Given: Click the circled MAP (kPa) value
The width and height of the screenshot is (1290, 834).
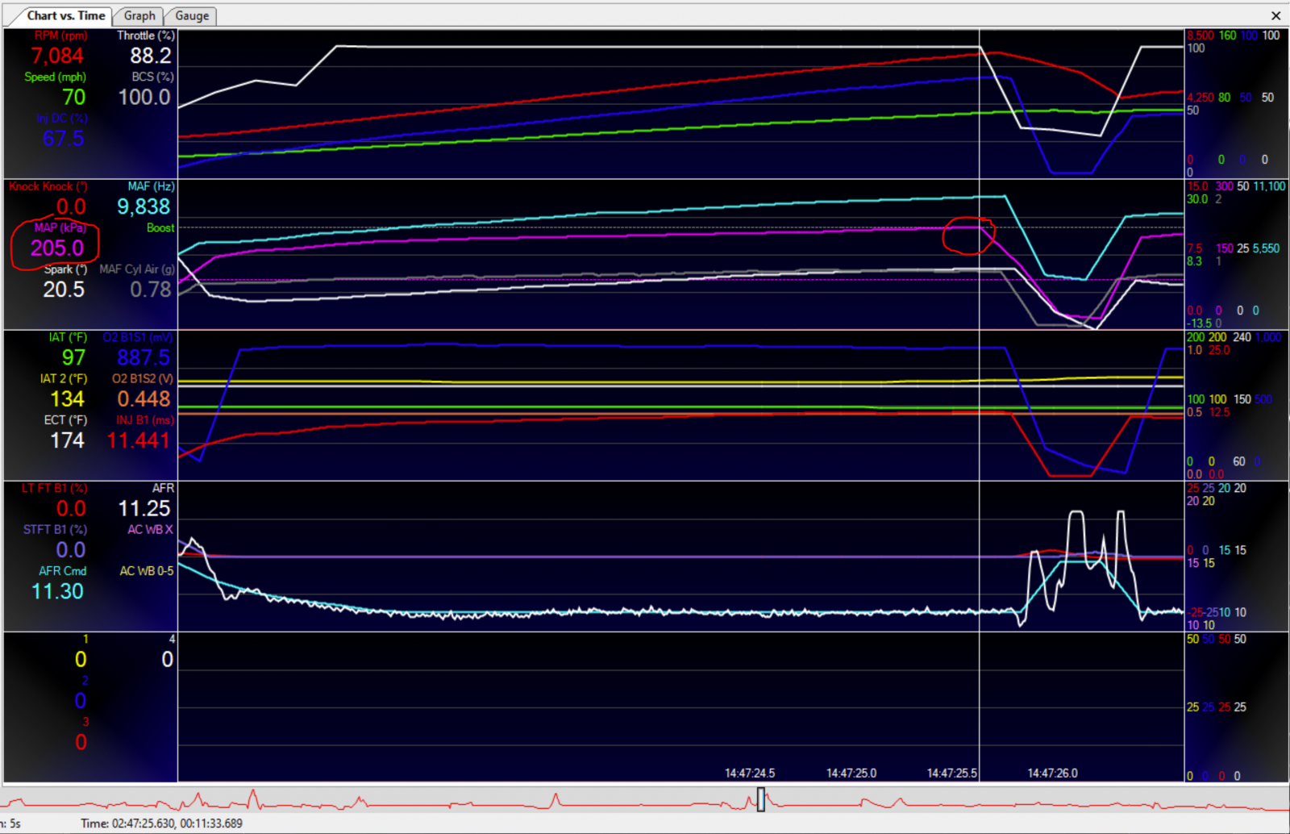Looking at the screenshot, I should (x=57, y=248).
